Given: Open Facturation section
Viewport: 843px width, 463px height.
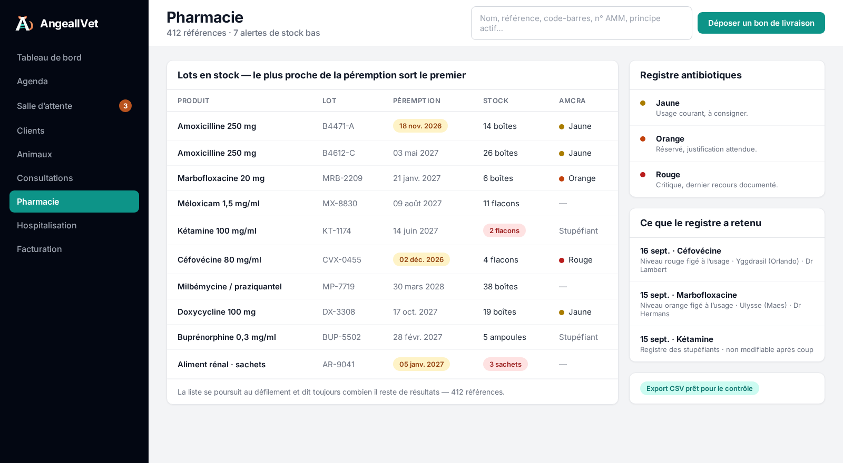Looking at the screenshot, I should coord(74,249).
